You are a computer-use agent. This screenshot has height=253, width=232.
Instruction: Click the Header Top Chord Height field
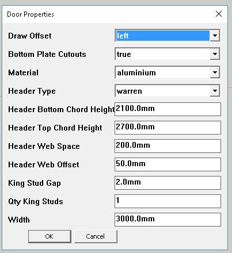(168, 128)
